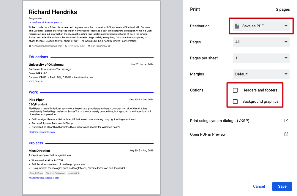Click the location pin icon near San Francisco

click(x=89, y=46)
